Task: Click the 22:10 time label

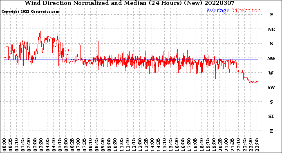Action: [x=238, y=145]
